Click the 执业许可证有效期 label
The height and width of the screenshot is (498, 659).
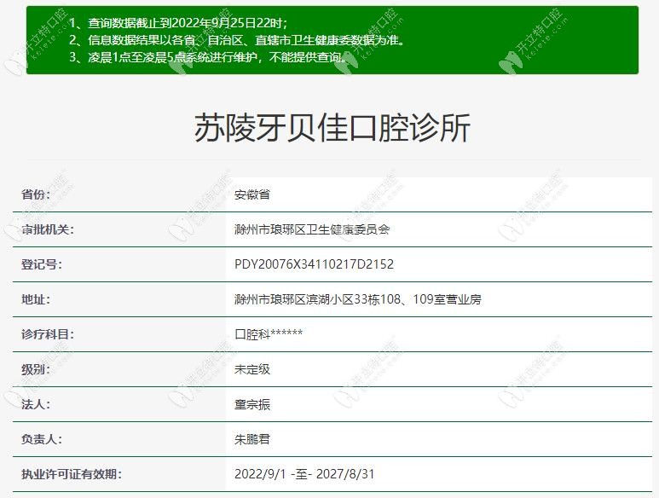(x=72, y=474)
